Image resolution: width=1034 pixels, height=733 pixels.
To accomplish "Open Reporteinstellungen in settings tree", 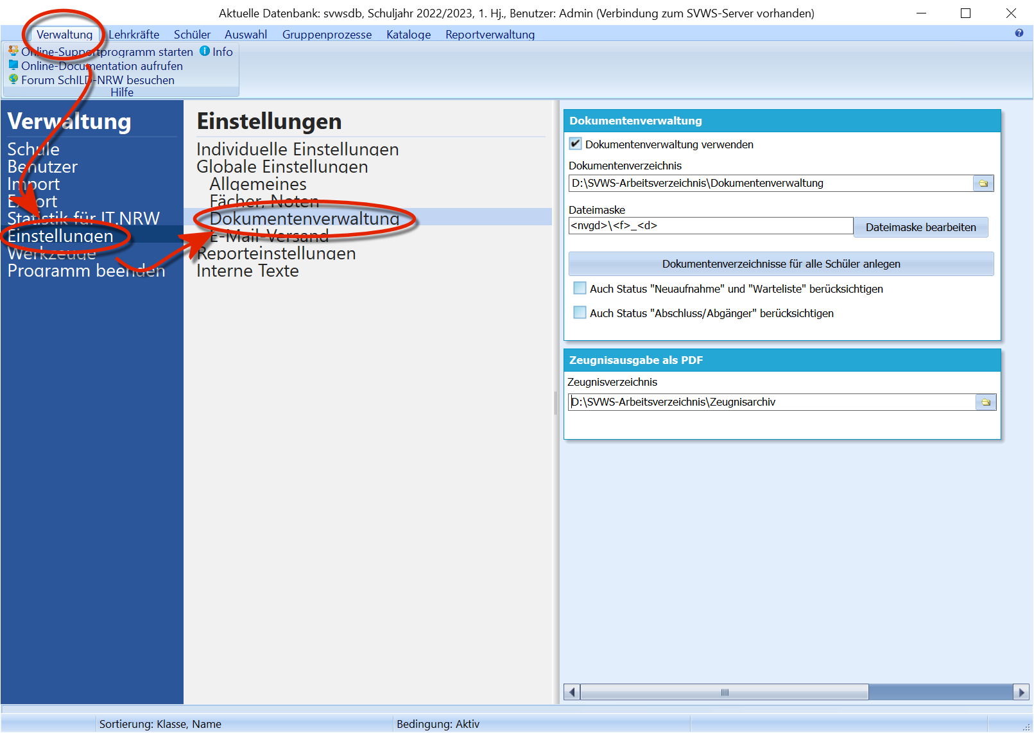I will point(277,254).
